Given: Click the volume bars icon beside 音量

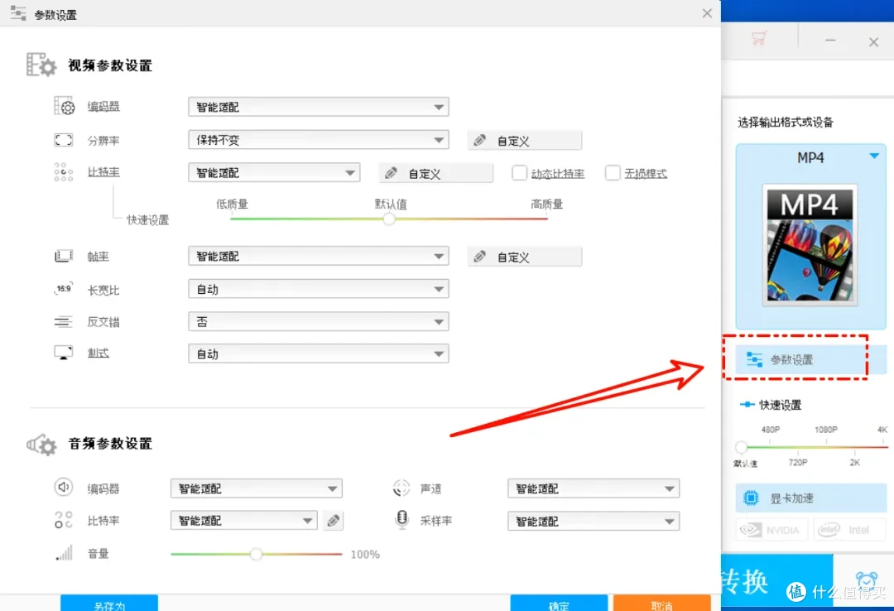Looking at the screenshot, I should tap(65, 553).
